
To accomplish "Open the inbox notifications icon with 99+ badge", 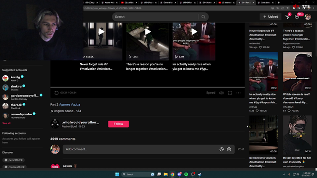I will 297,17.
